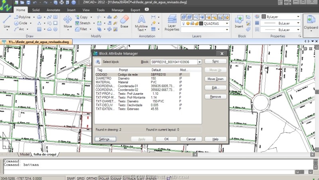Select the Arc tool

[x=19, y=29]
